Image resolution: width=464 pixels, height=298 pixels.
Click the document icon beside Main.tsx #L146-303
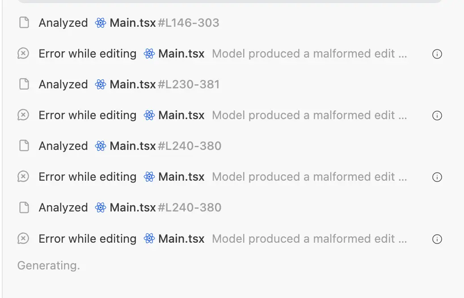coord(24,22)
